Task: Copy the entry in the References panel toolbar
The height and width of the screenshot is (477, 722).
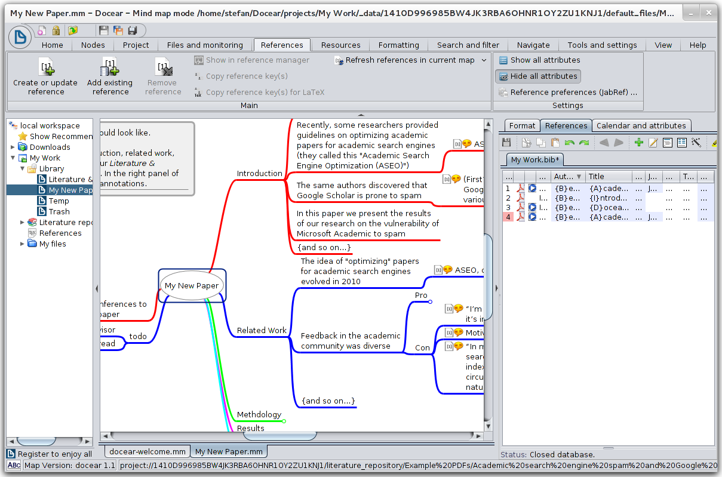Action: (x=540, y=143)
